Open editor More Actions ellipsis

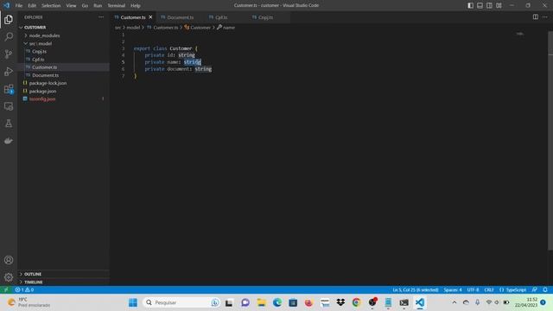(545, 17)
